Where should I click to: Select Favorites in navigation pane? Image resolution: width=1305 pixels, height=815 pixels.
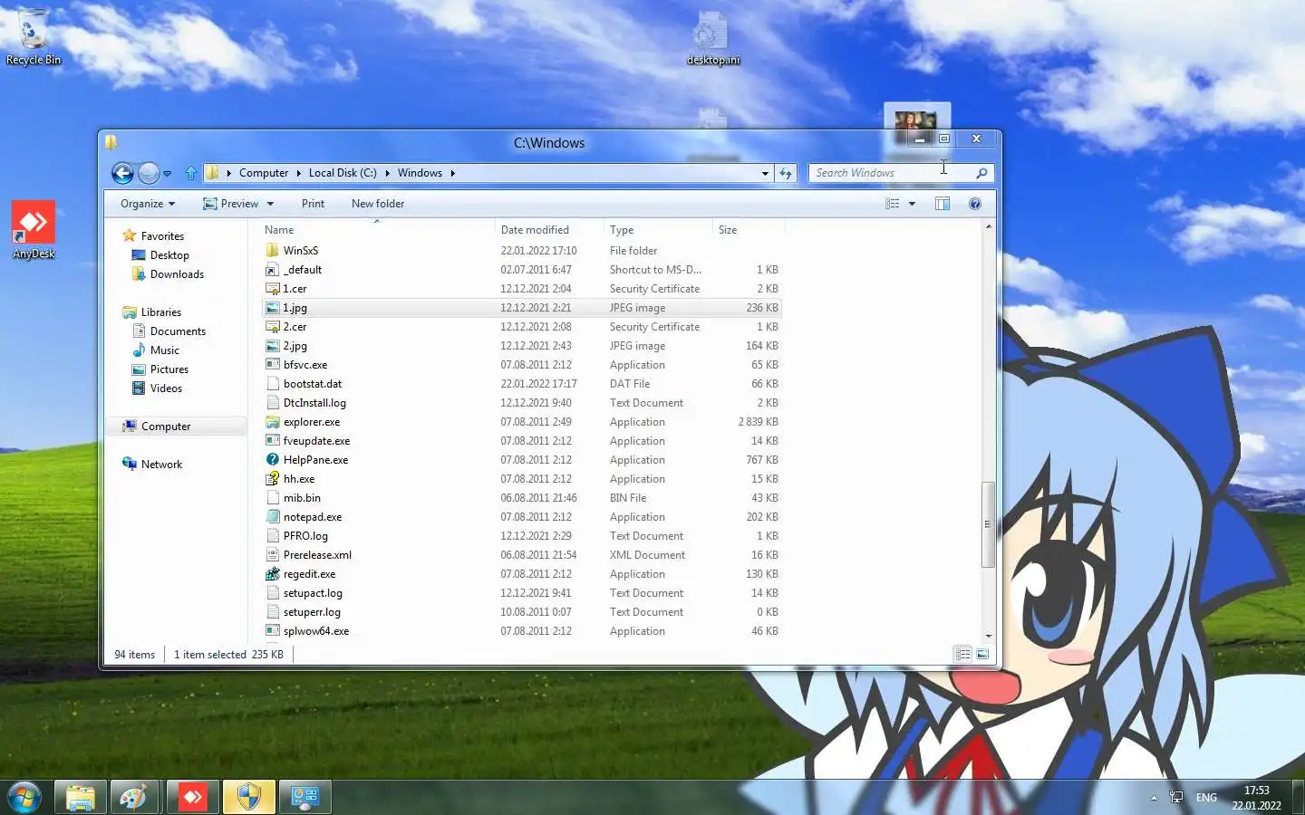(162, 236)
